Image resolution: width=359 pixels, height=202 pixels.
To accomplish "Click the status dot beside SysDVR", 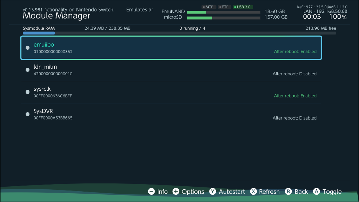I will [x=27, y=114].
